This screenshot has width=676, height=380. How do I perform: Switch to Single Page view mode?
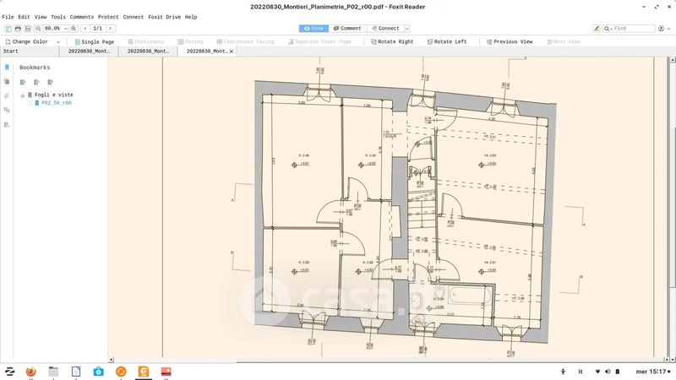click(94, 41)
